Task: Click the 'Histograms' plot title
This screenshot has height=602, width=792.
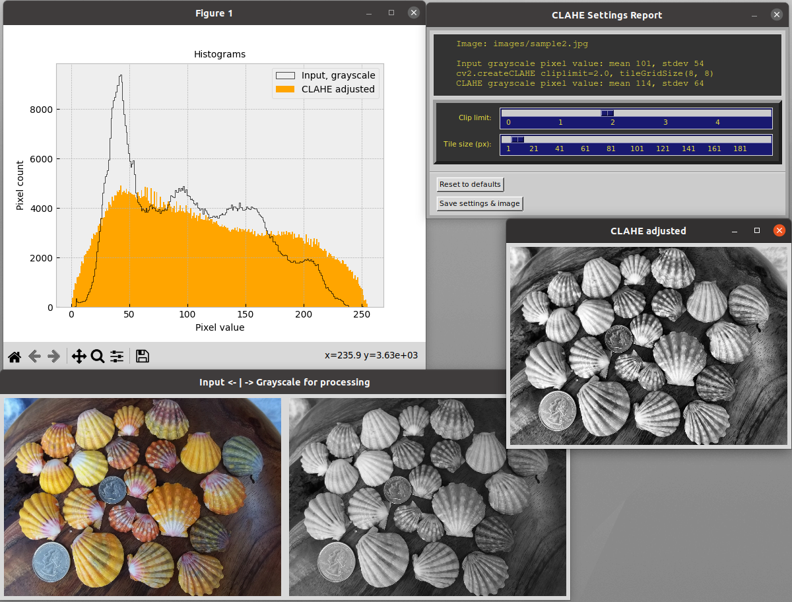Action: click(220, 54)
